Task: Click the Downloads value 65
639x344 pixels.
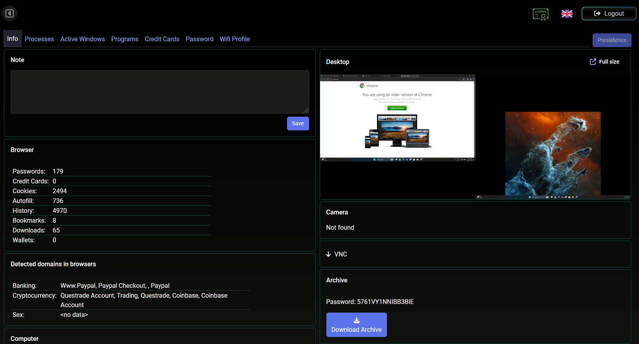Action: click(x=56, y=230)
